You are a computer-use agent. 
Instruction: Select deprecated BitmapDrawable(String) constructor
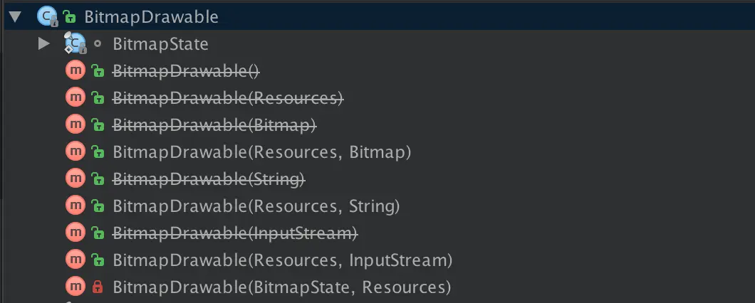209,179
